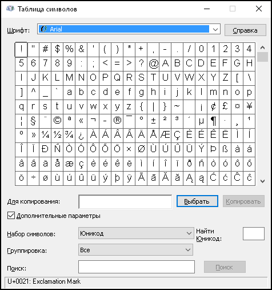Select the superscript two ² cell
Viewport: 272px width, 290px height.
click(x=165, y=121)
